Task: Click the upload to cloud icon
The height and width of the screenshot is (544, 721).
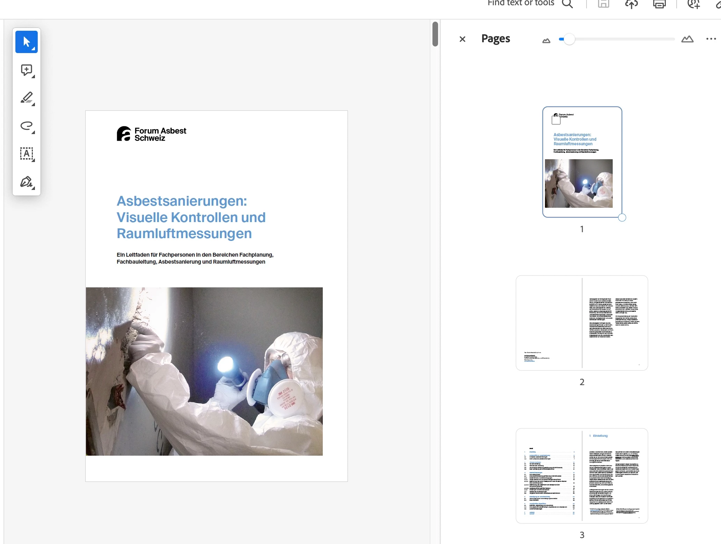Action: point(631,4)
